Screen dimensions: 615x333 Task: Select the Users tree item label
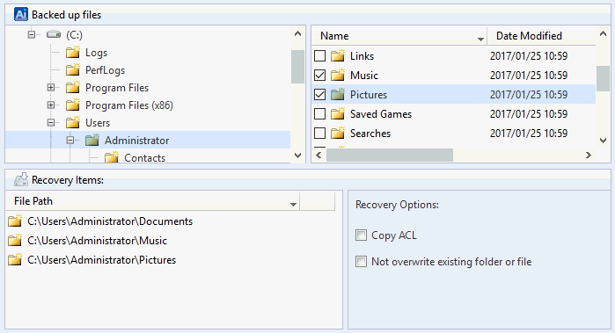98,123
